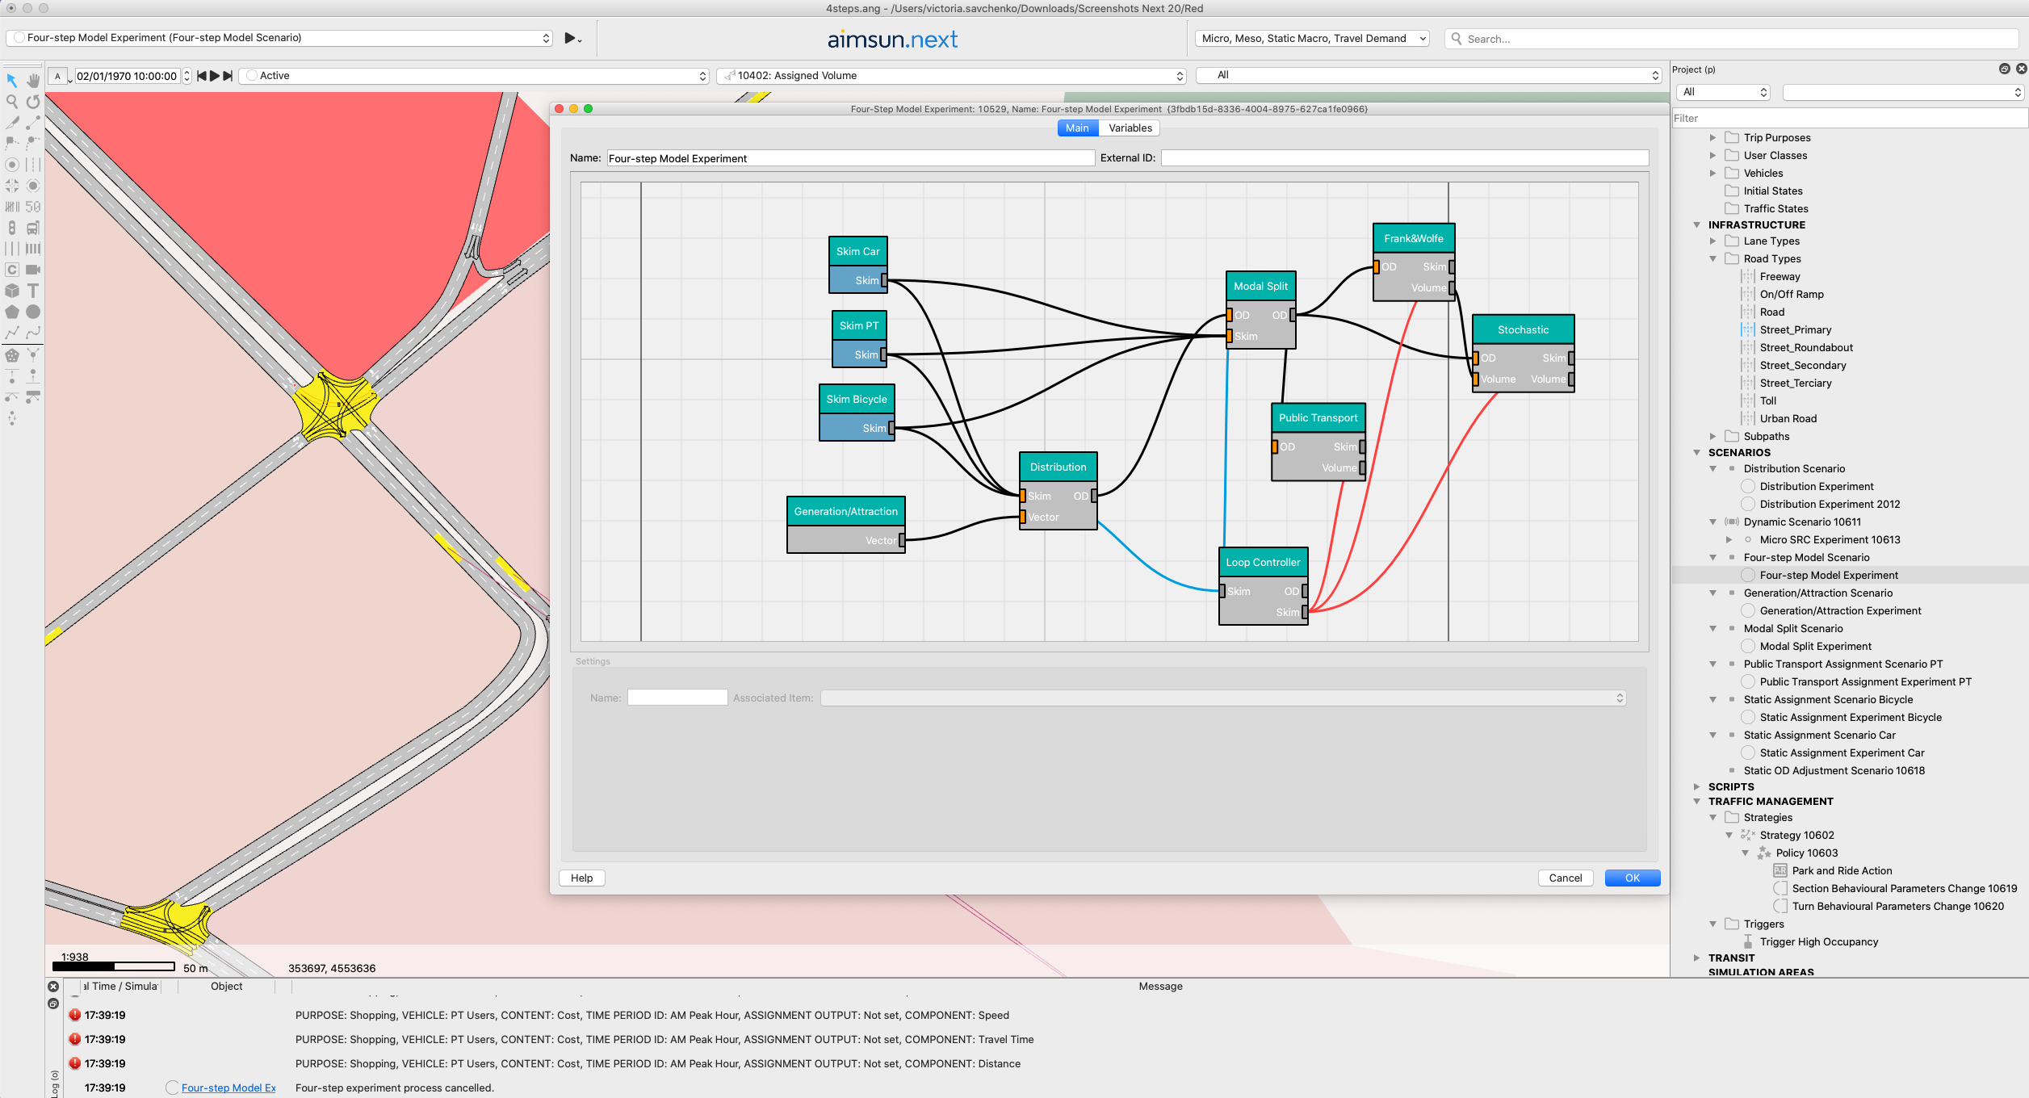Image resolution: width=2029 pixels, height=1098 pixels.
Task: Pick the traffic light tool
Action: 12,228
